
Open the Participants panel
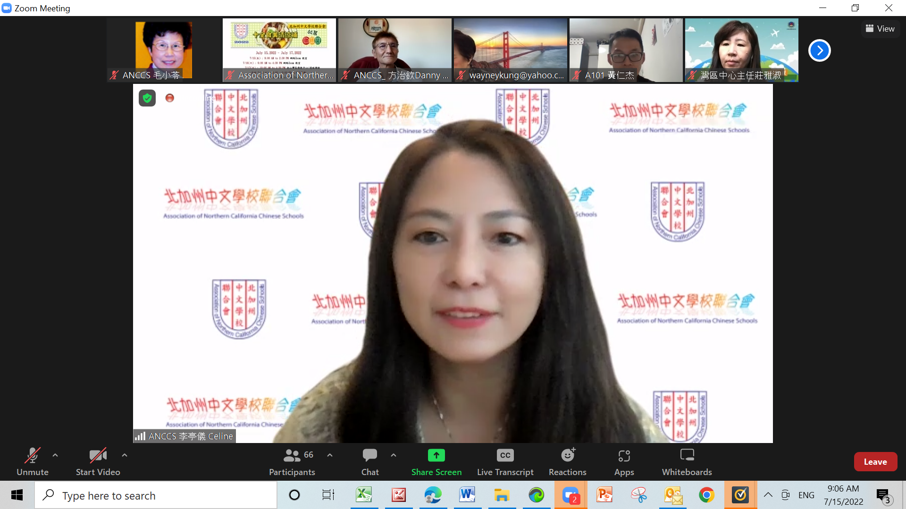pyautogui.click(x=292, y=462)
